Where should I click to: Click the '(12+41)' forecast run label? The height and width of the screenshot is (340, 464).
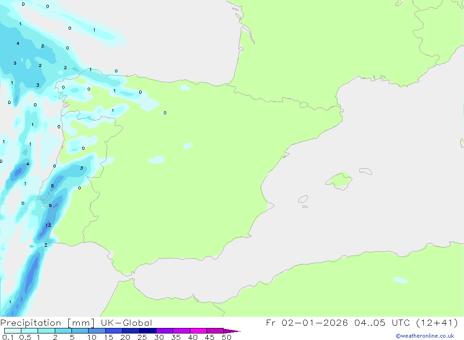pyautogui.click(x=437, y=322)
